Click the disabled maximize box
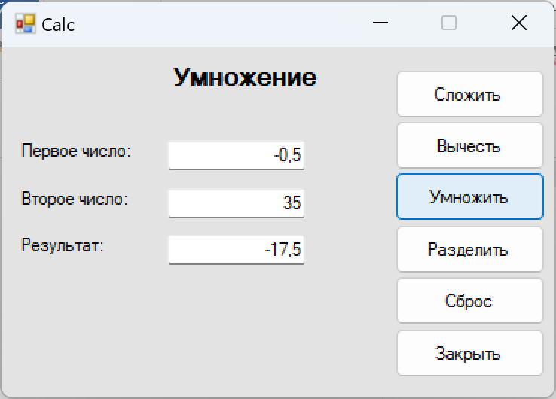 tap(449, 23)
